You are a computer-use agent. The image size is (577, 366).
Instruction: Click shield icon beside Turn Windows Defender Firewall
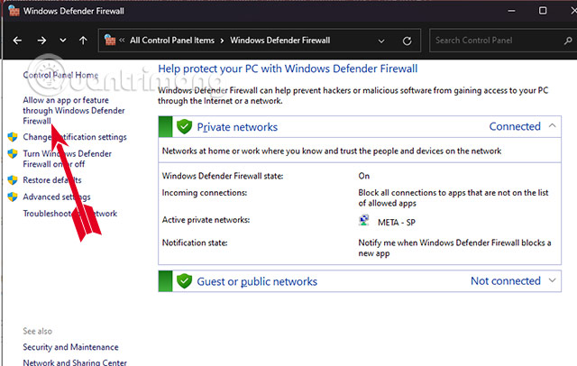click(x=13, y=153)
